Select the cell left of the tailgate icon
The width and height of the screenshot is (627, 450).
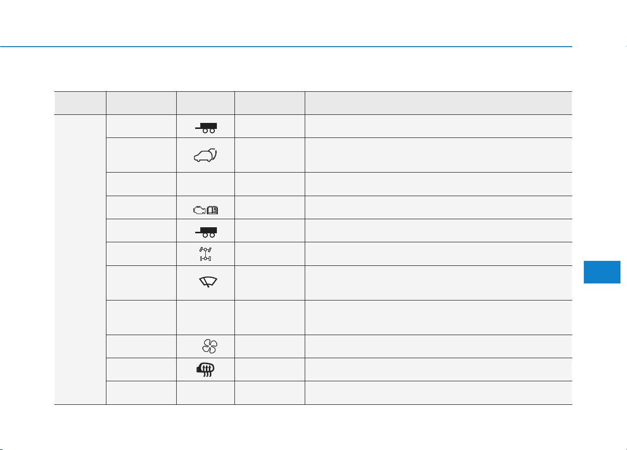click(141, 155)
